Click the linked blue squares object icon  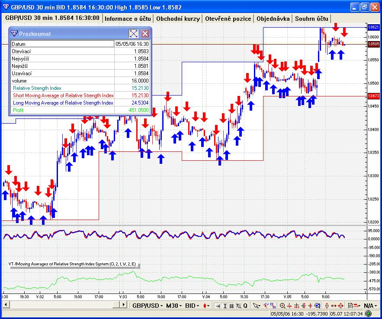click(273, 306)
